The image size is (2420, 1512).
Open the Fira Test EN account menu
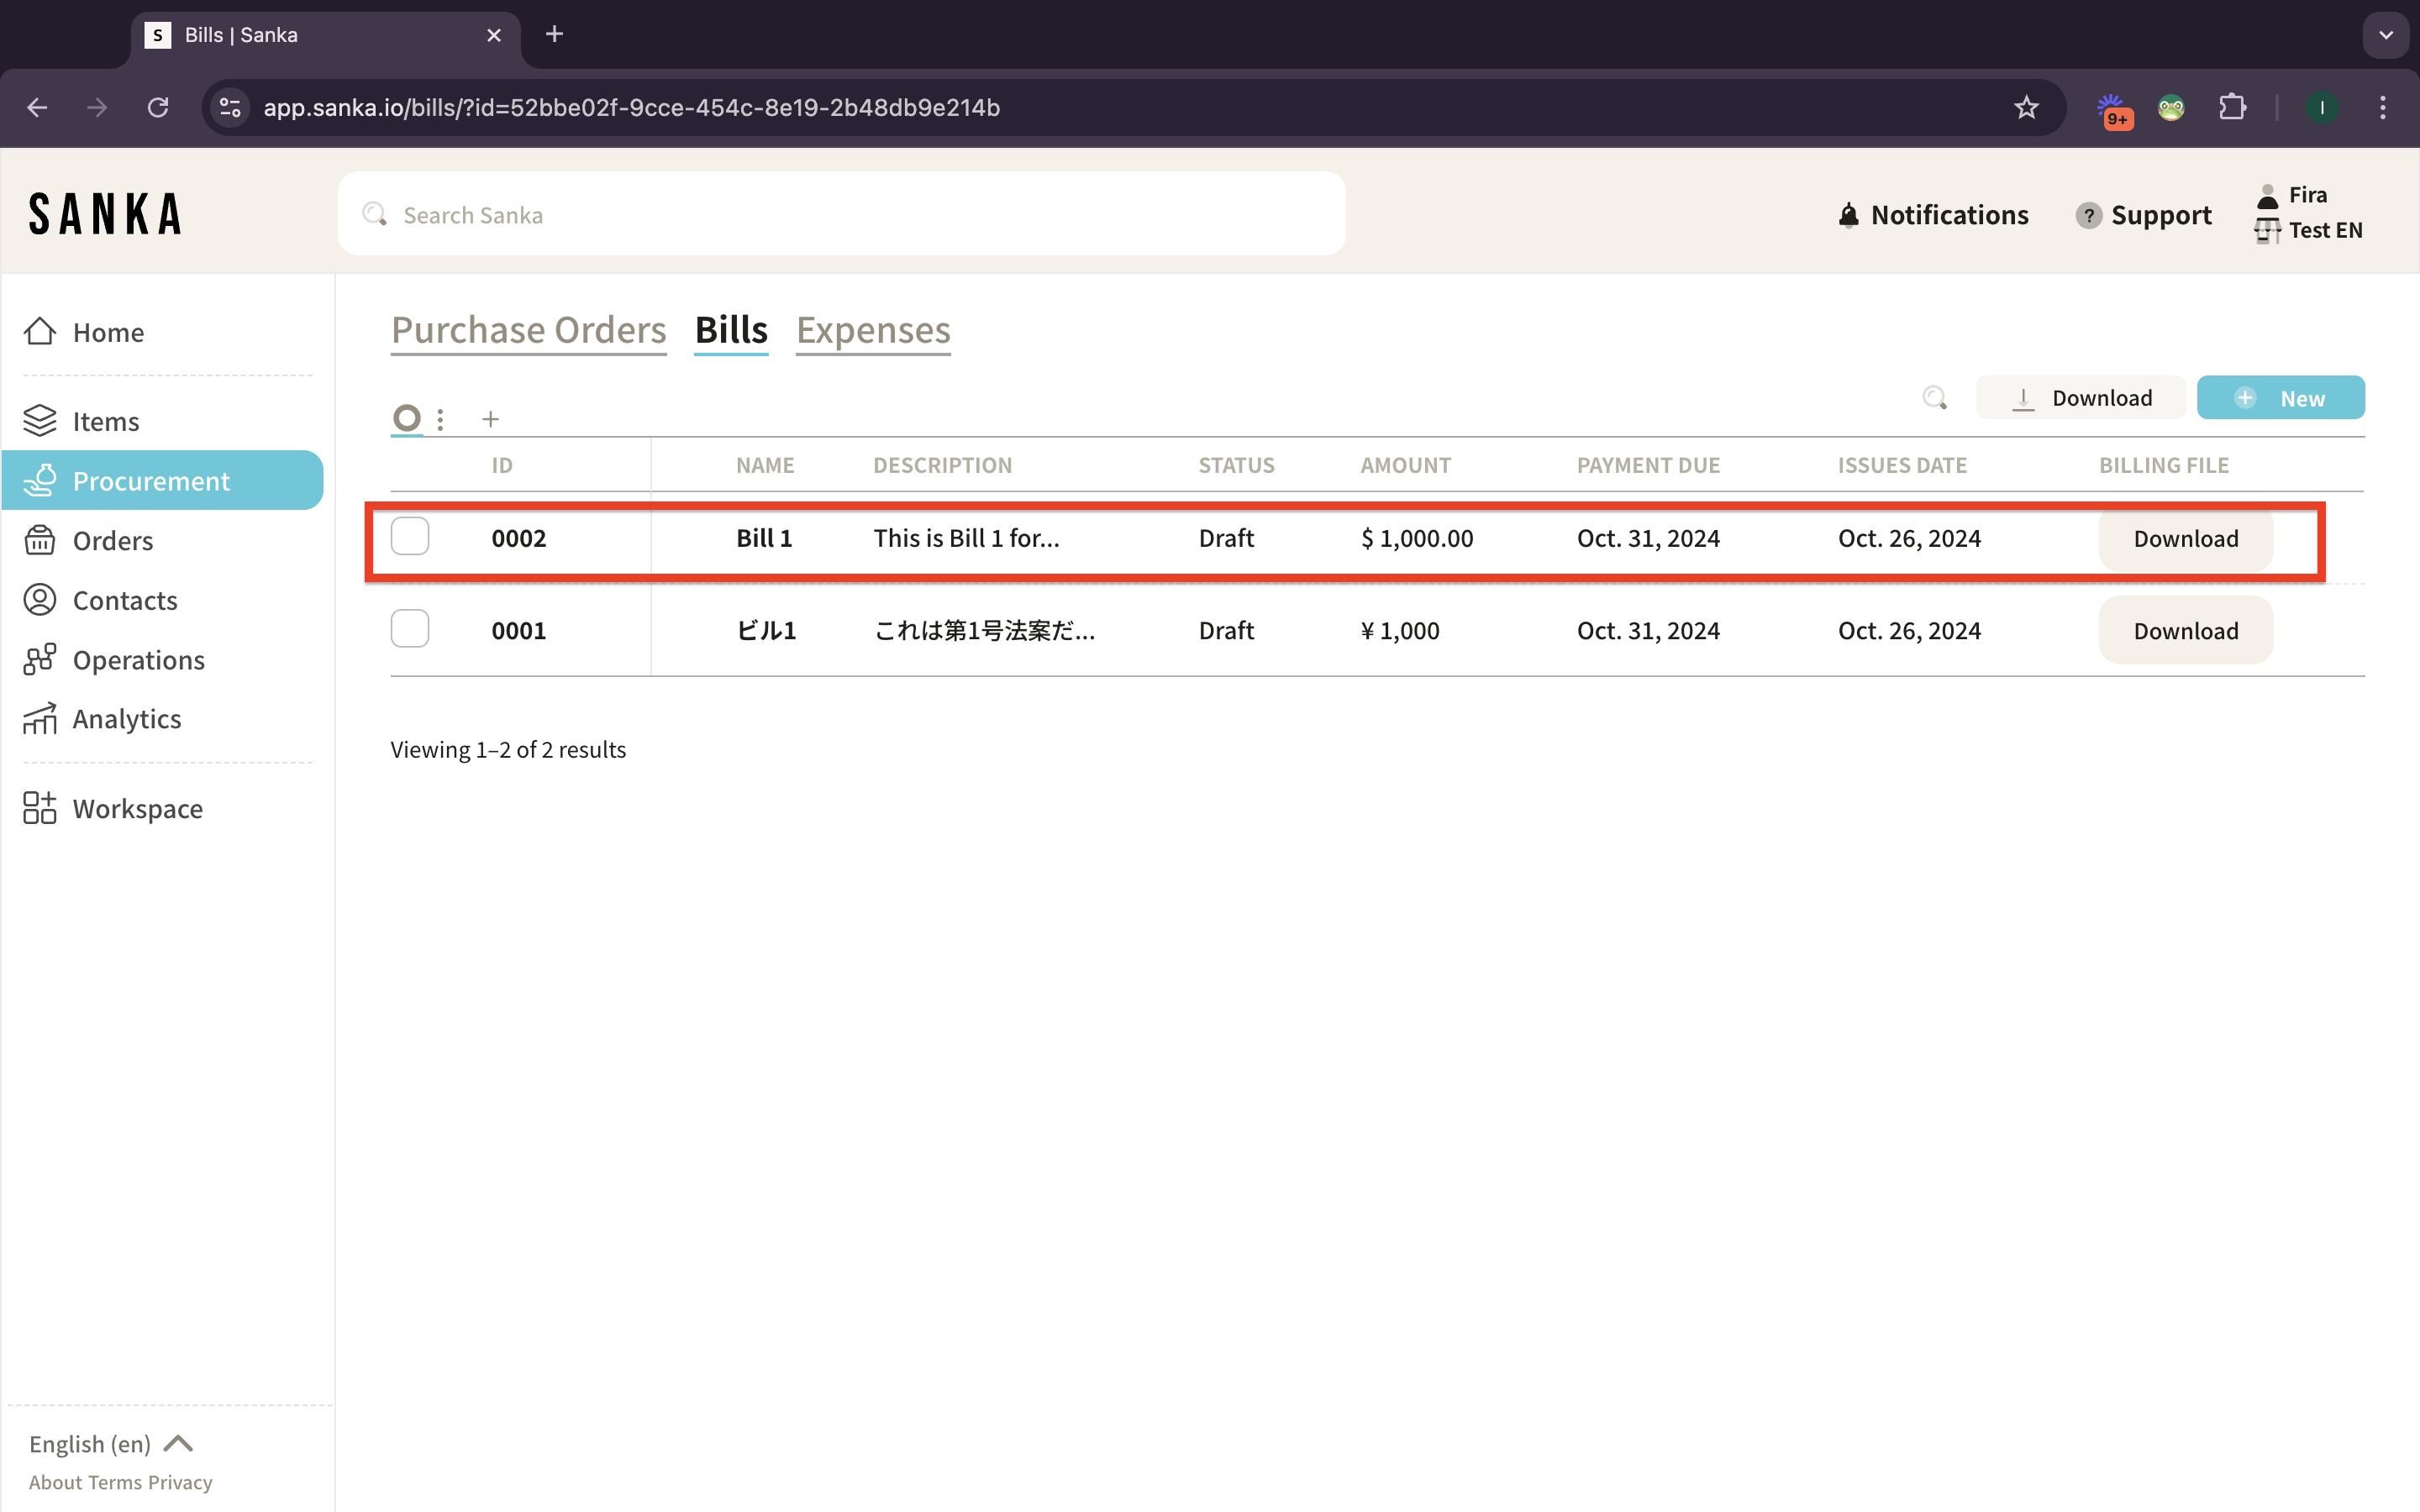(x=2308, y=213)
